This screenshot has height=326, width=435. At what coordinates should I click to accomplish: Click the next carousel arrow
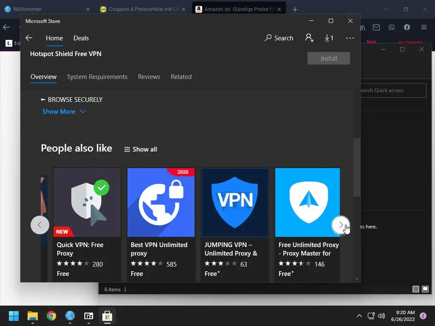click(341, 225)
